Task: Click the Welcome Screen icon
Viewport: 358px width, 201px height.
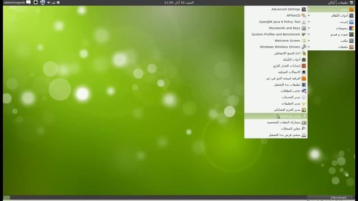Action: pos(304,41)
